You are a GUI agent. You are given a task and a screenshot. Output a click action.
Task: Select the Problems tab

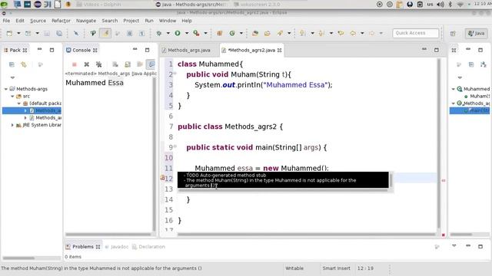[83, 247]
